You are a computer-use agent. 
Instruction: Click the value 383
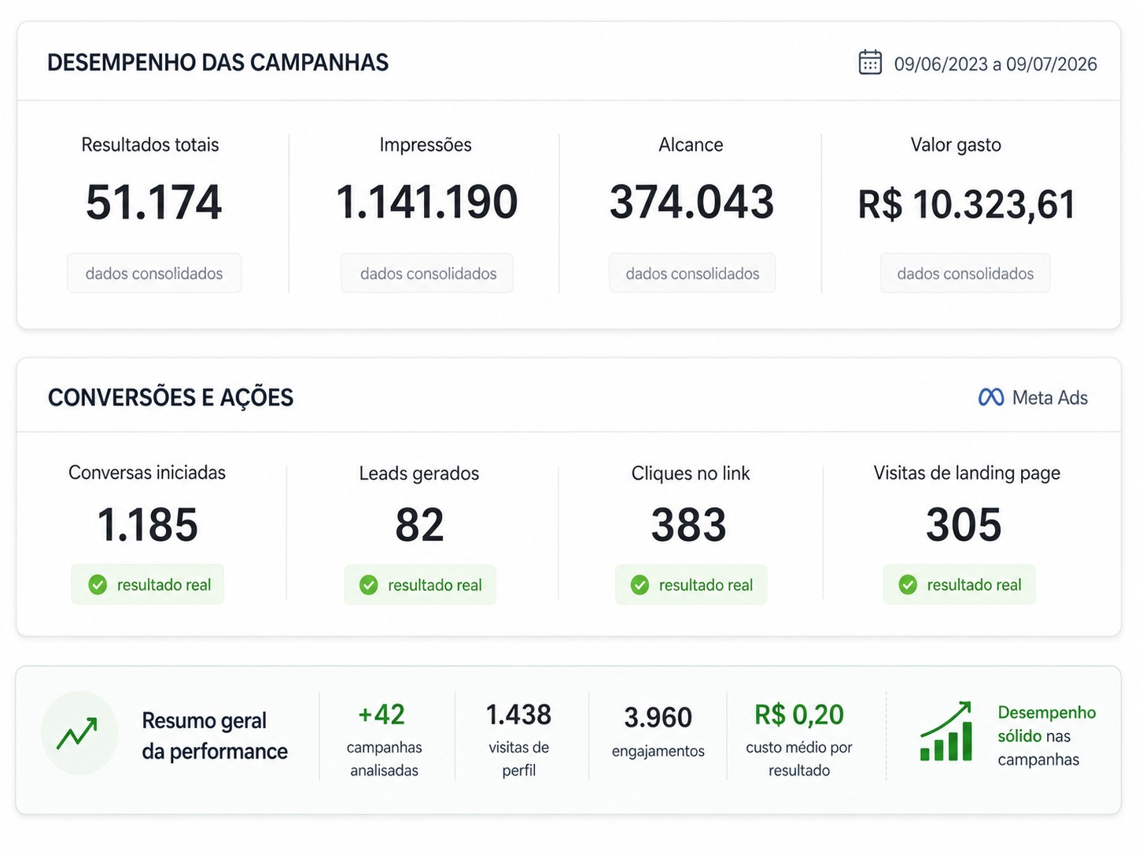[689, 525]
